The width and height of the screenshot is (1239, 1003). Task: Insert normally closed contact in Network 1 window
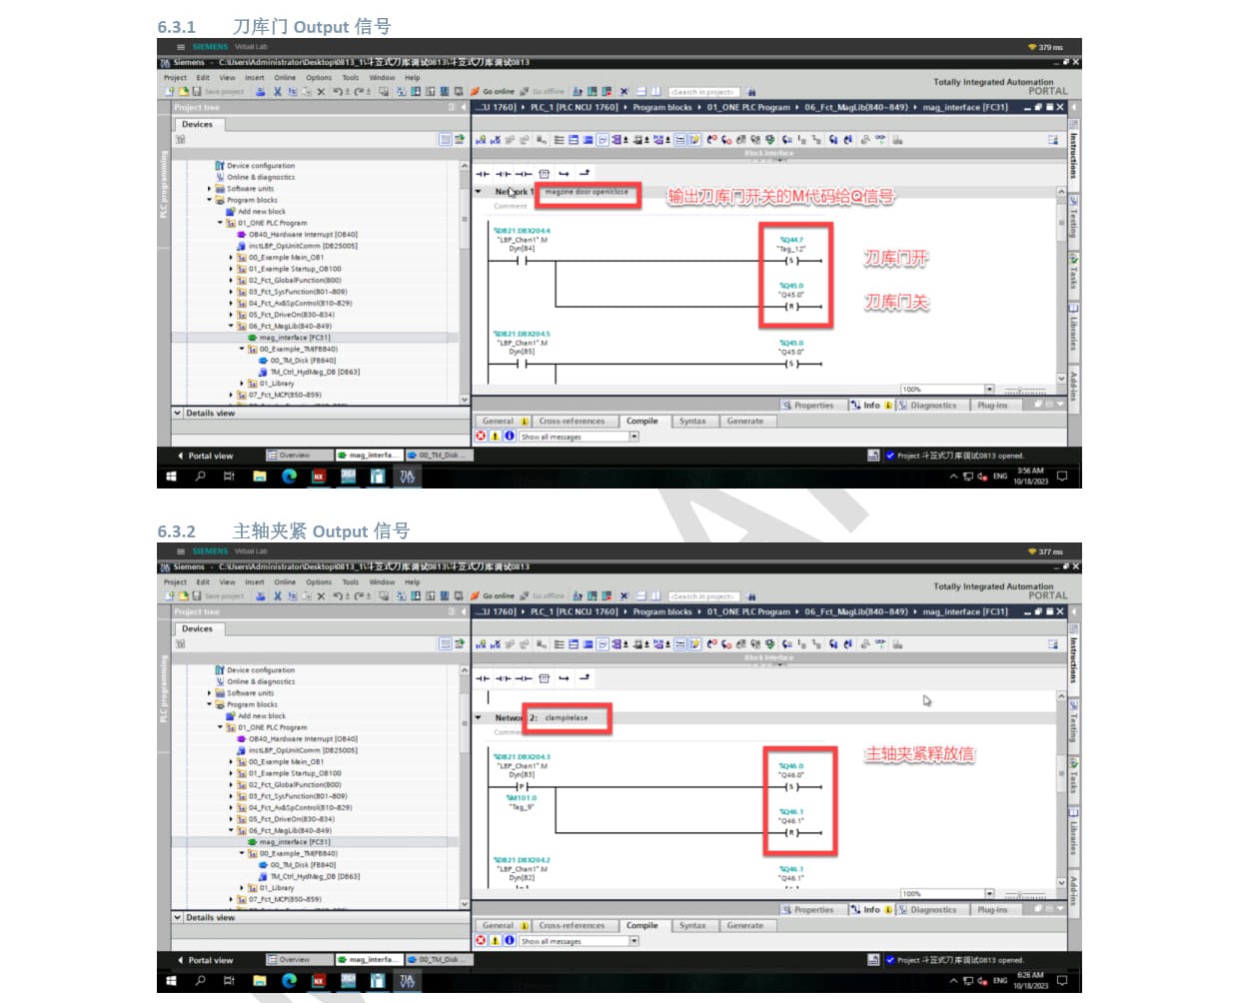(504, 174)
